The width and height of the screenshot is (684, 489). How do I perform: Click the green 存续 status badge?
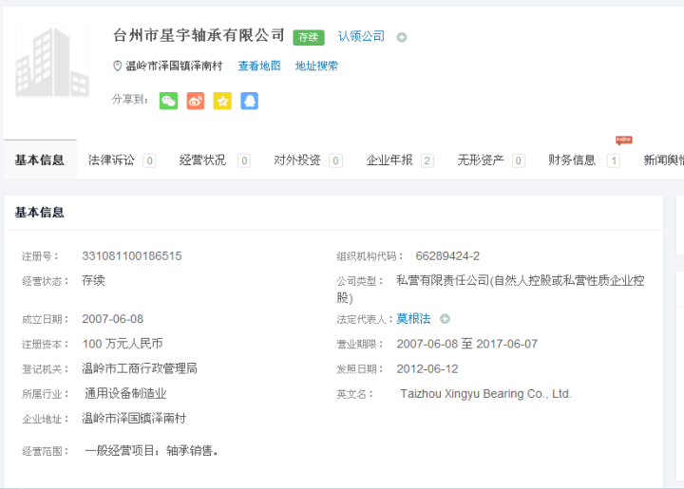pos(309,37)
